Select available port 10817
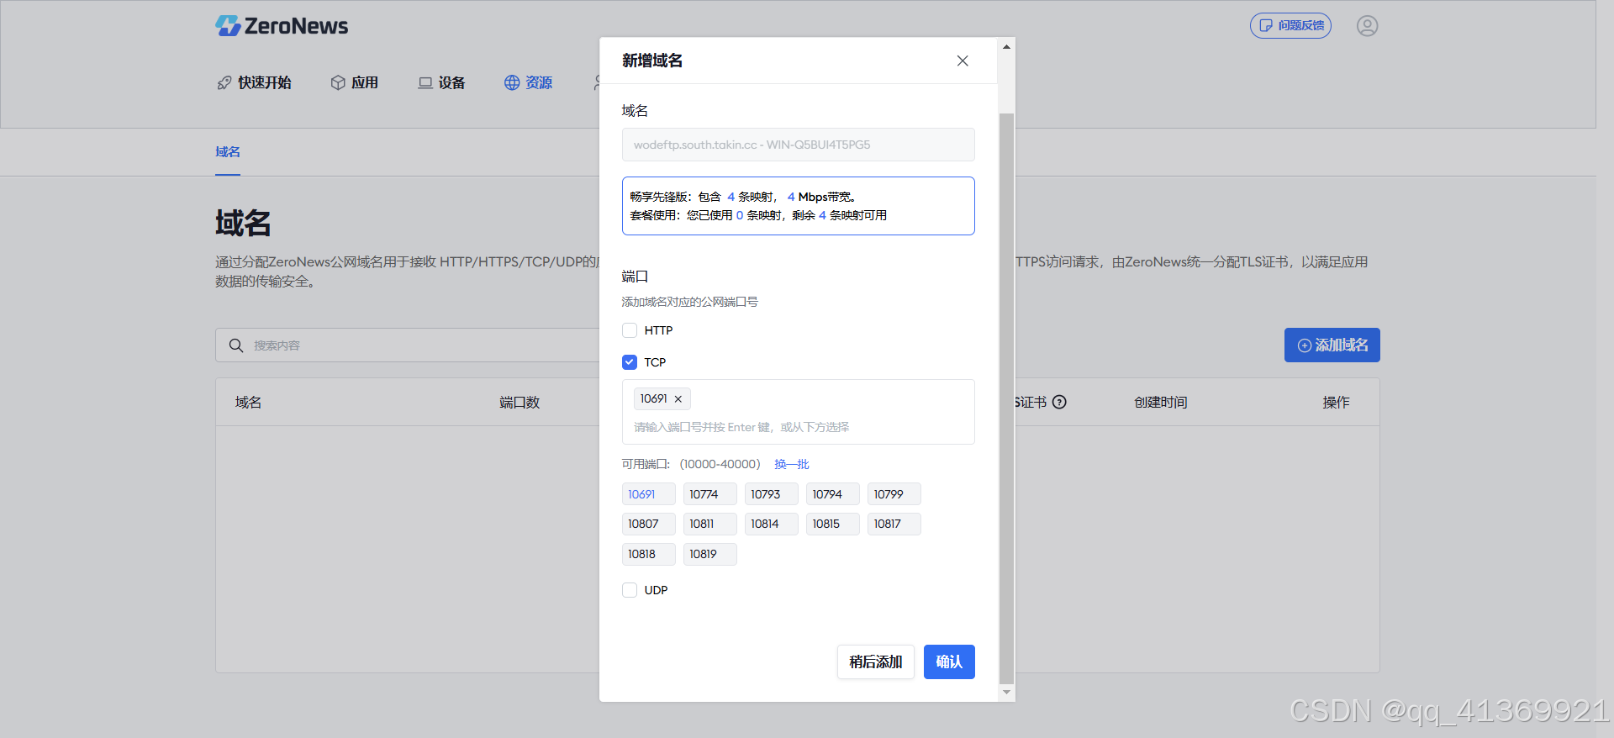The width and height of the screenshot is (1614, 738). [894, 524]
